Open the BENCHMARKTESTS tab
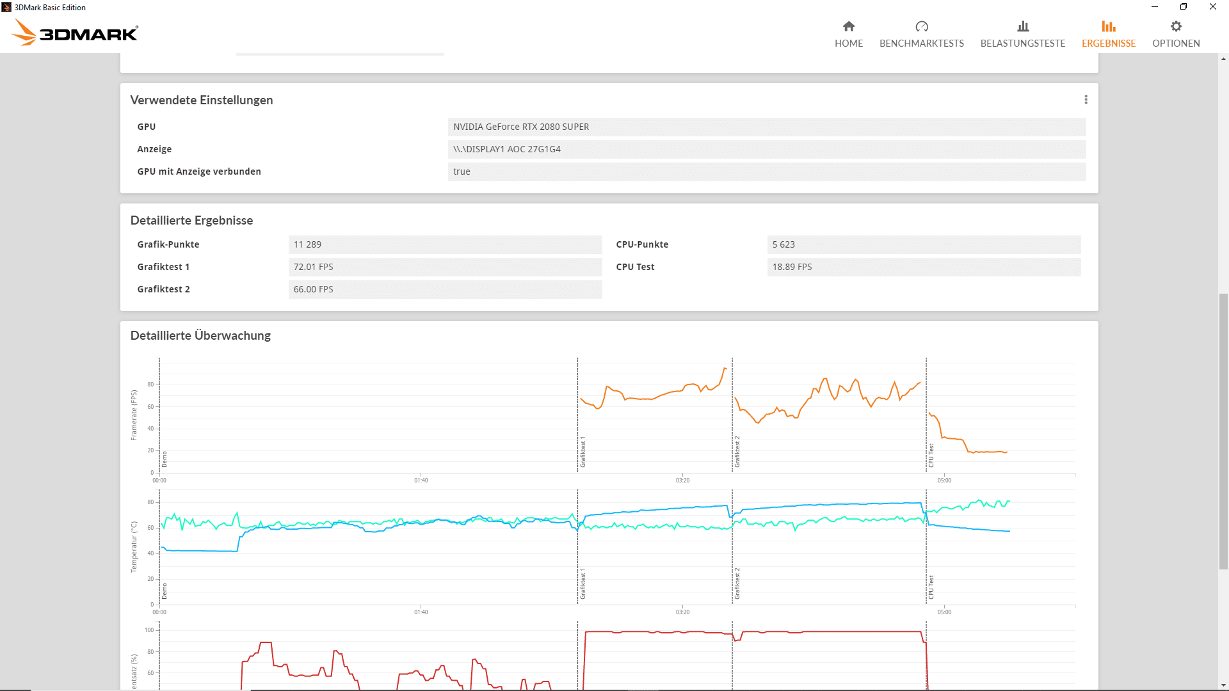 click(x=922, y=35)
